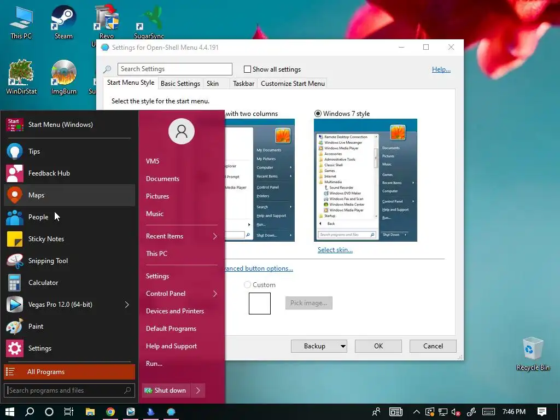This screenshot has height=420, width=560.
Task: Click the Start Menu (Windows) entry
Action: click(x=69, y=124)
